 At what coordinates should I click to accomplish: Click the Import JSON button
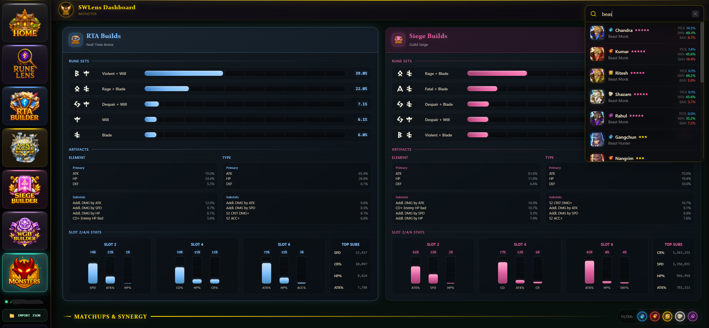pos(25,315)
